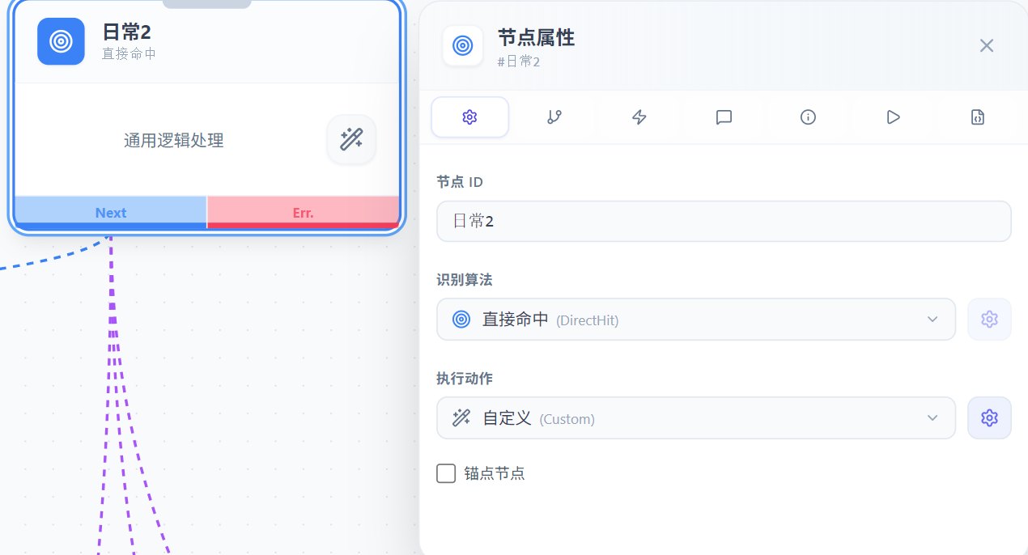
Task: Open the 执行动作 dropdown showing 自定义
Action: [x=696, y=418]
